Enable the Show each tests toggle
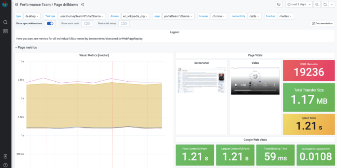This screenshot has height=168, width=337. coord(87,23)
